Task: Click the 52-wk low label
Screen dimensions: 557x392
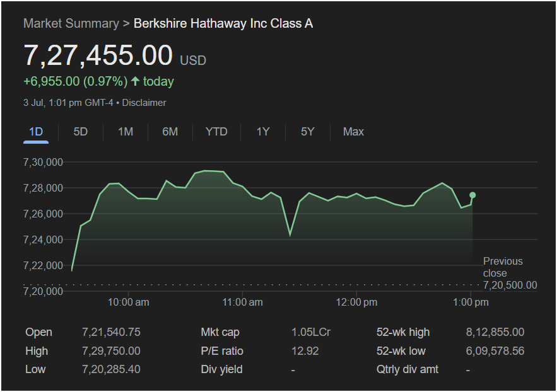Action: coord(401,351)
